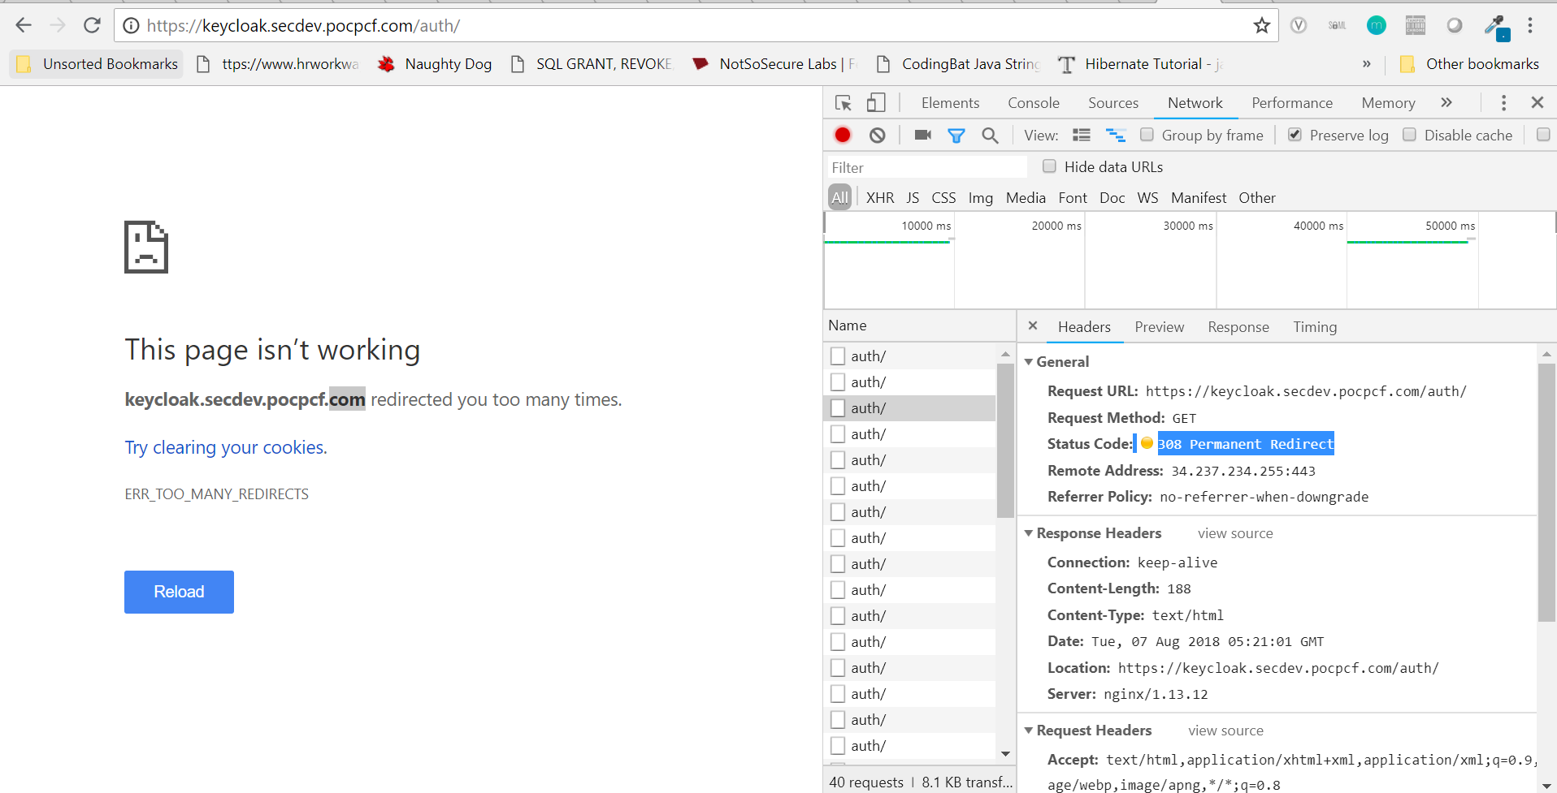
Task: Collapse the Request Headers section
Action: [x=1030, y=730]
